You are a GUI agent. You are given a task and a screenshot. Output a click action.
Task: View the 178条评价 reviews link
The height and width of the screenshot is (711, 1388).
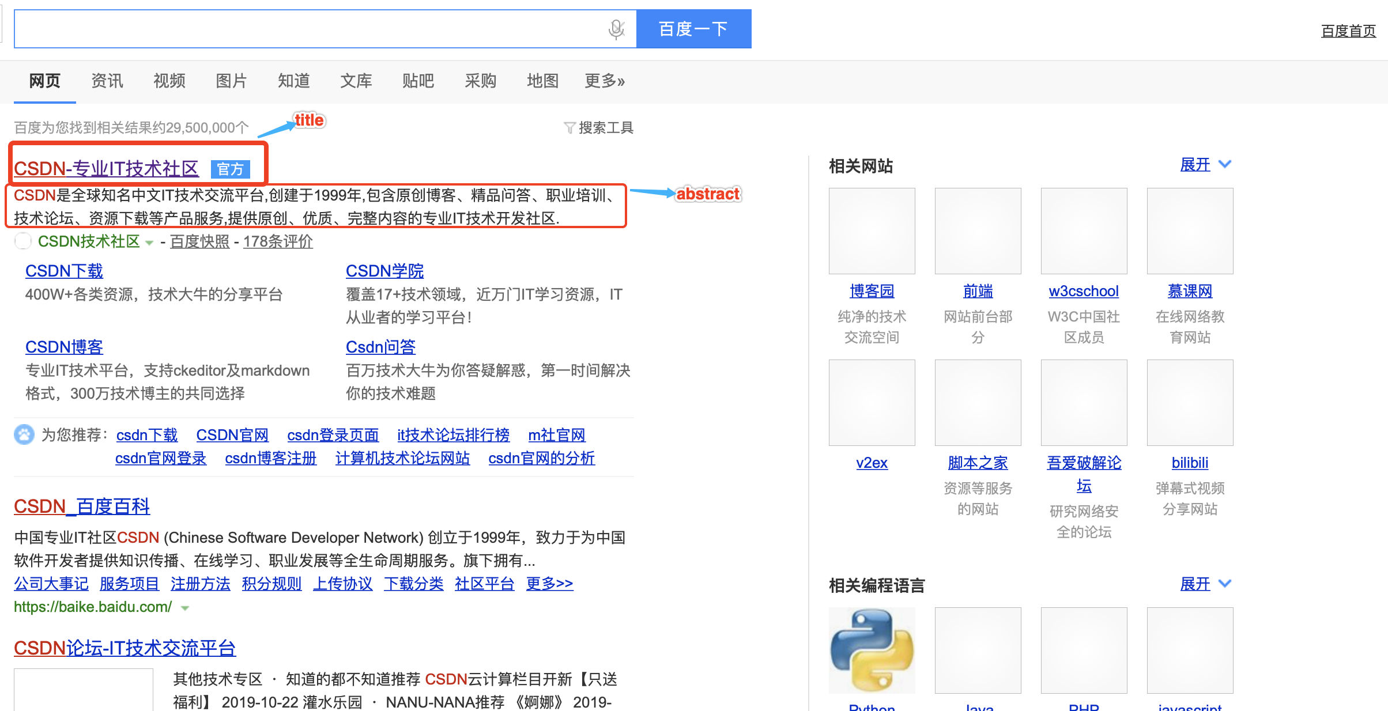point(278,241)
